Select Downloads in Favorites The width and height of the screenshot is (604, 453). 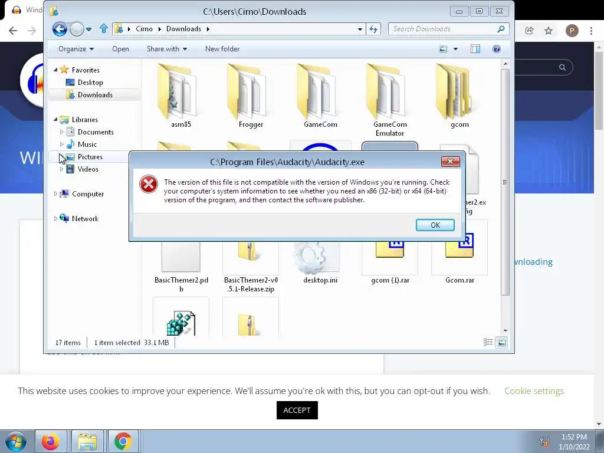point(95,95)
